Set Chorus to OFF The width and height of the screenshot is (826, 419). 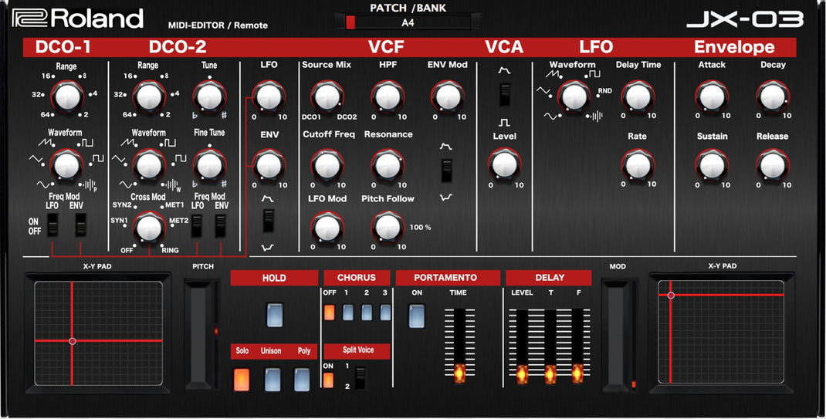coord(329,313)
